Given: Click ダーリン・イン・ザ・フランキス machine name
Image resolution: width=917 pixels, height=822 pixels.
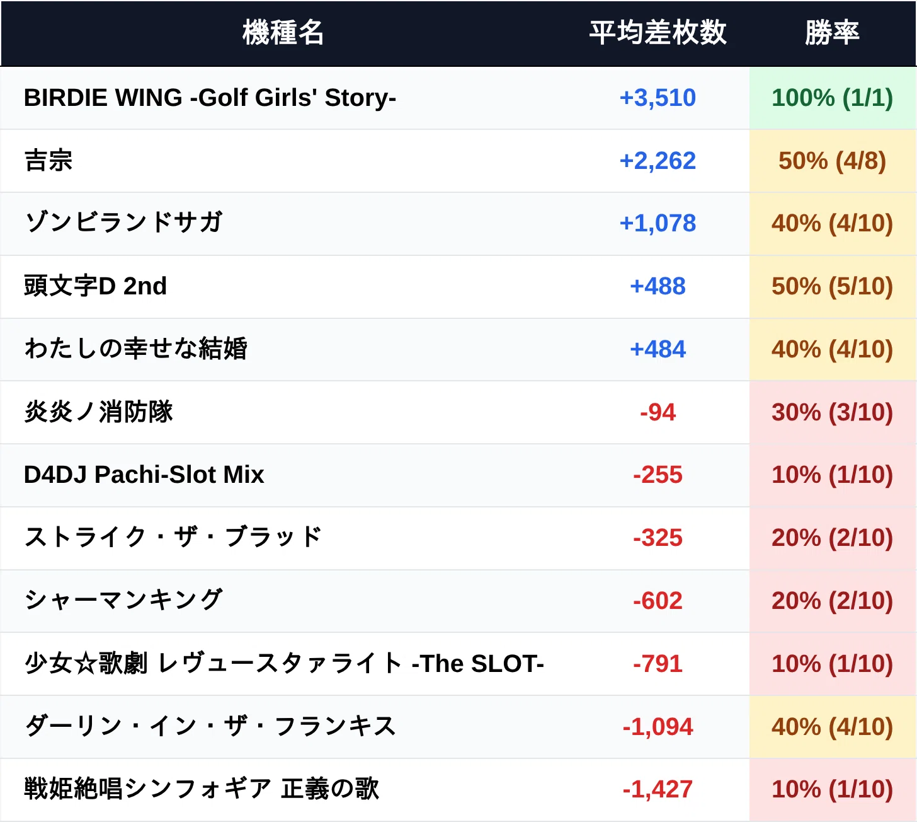Looking at the screenshot, I should coord(210,726).
